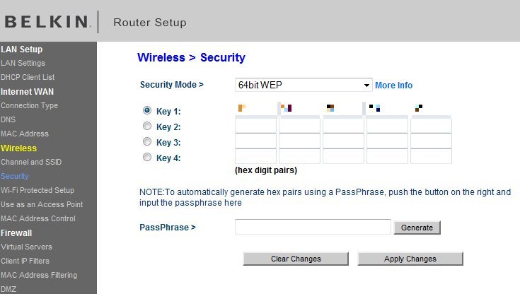Screen dimensions: 520x294
Task: Open Connection Type settings
Action: (x=29, y=105)
